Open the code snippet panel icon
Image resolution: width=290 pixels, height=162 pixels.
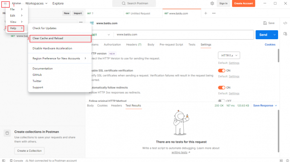point(285,23)
